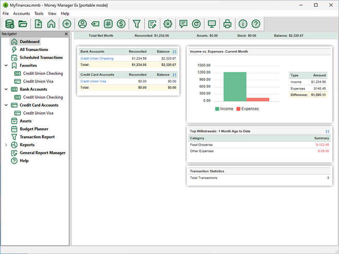Open the Currency manager dollar icon

tap(121, 24)
